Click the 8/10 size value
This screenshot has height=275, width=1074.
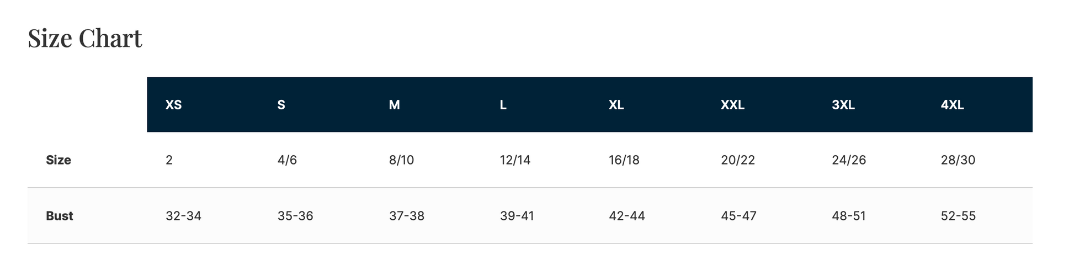click(401, 160)
